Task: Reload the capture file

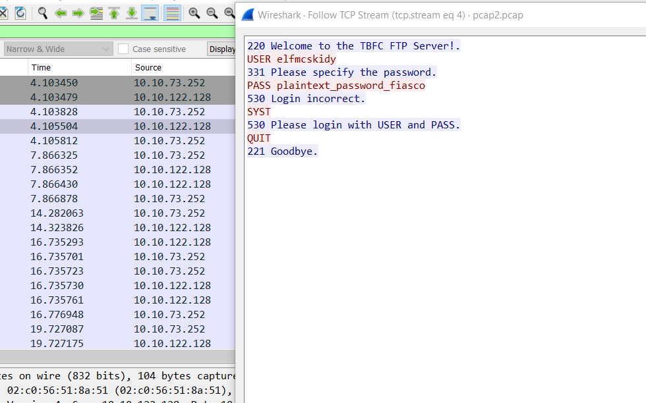Action: pyautogui.click(x=20, y=13)
